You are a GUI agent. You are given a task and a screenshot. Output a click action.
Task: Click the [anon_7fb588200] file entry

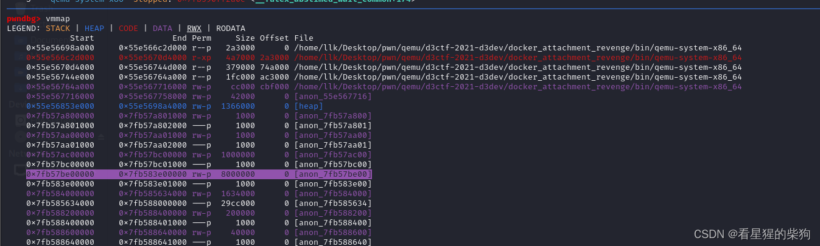point(333,213)
